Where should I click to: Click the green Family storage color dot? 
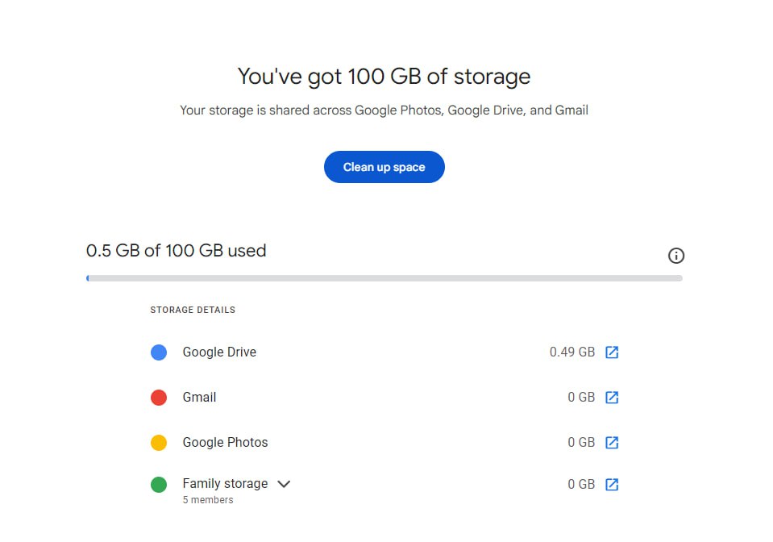pos(159,484)
